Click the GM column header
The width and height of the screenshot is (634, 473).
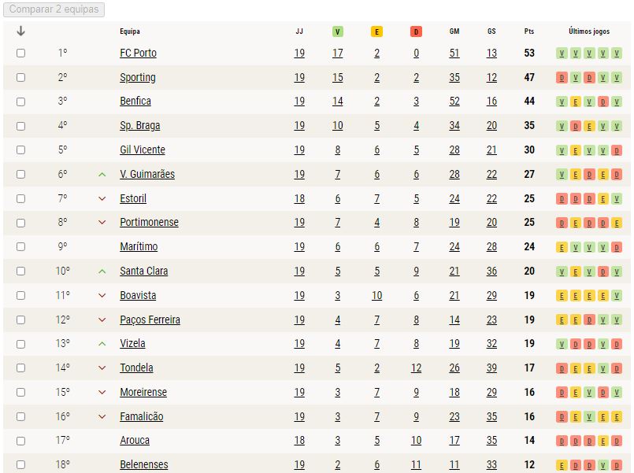click(454, 31)
